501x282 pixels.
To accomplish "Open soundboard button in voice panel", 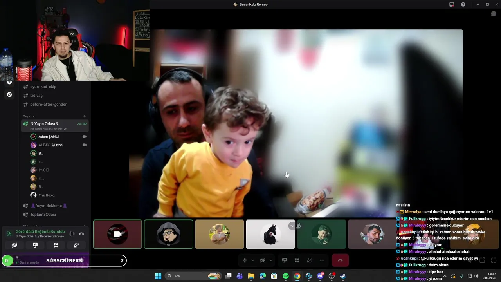I will (x=76, y=245).
